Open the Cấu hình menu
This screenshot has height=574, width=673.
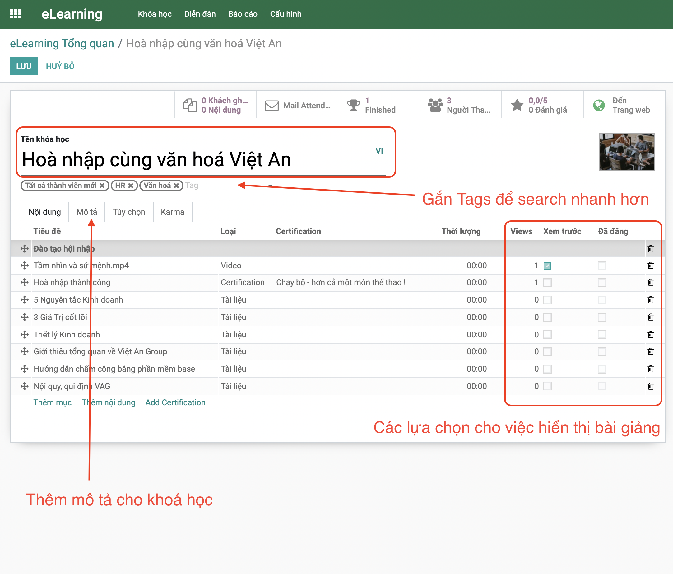[285, 14]
